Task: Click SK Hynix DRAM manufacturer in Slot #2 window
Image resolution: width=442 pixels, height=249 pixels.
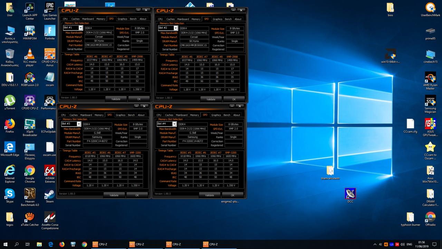Action: point(194,41)
